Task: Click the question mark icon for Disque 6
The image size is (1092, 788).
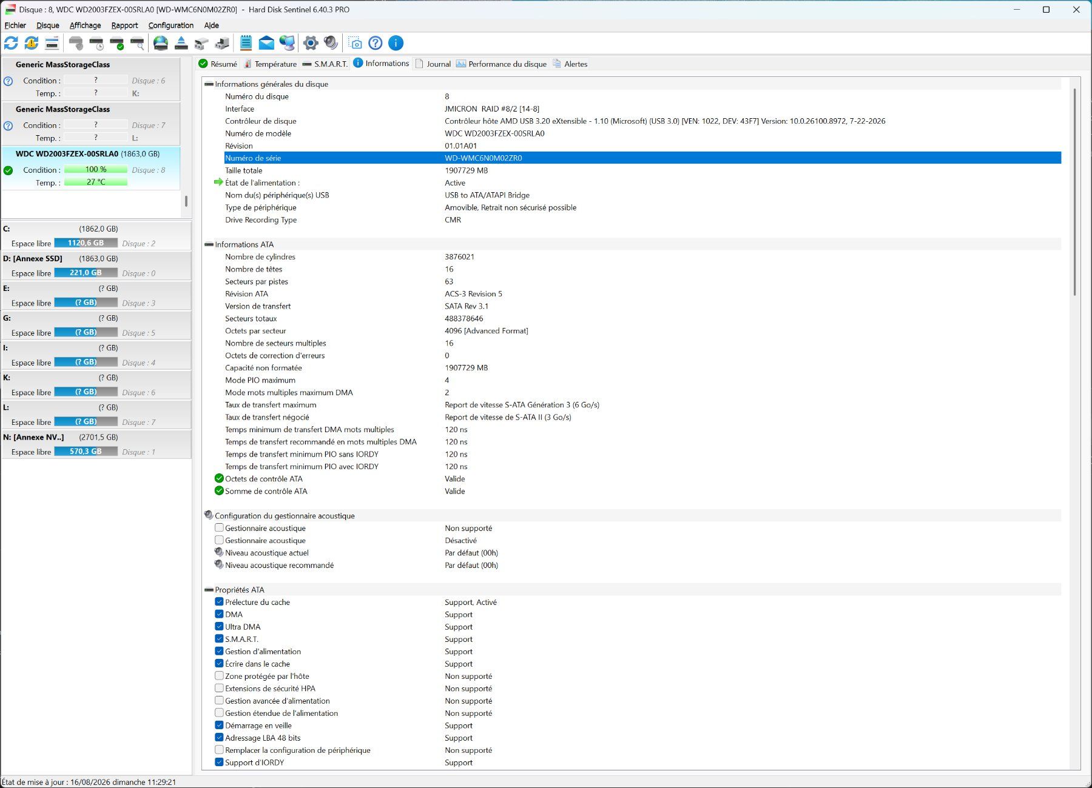Action: pos(8,81)
